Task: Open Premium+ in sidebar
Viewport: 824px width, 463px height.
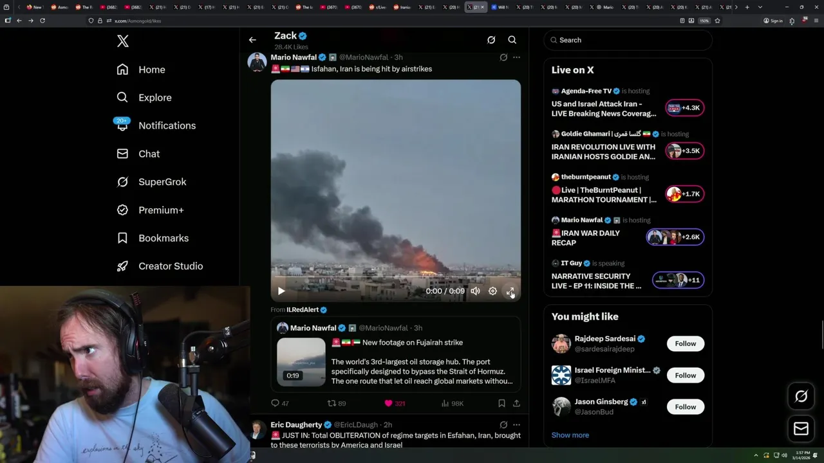Action: (150, 210)
